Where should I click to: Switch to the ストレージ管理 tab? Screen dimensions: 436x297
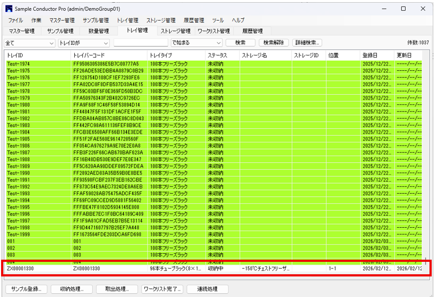(176, 31)
